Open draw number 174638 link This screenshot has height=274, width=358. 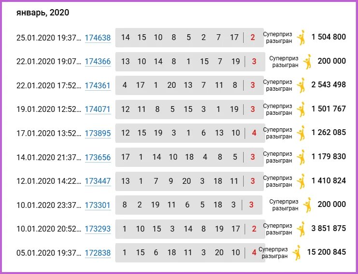(x=98, y=38)
